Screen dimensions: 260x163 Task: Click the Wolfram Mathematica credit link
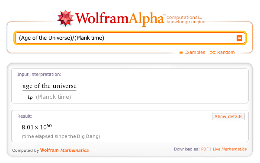point(64,150)
